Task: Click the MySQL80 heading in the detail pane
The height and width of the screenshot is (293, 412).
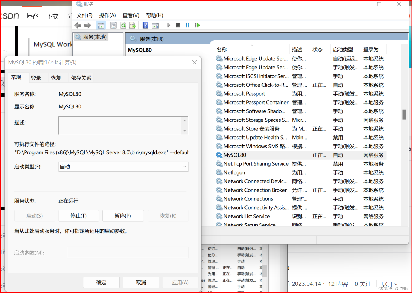Action: [x=140, y=50]
